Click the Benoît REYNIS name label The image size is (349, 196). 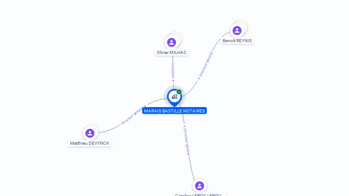[237, 41]
